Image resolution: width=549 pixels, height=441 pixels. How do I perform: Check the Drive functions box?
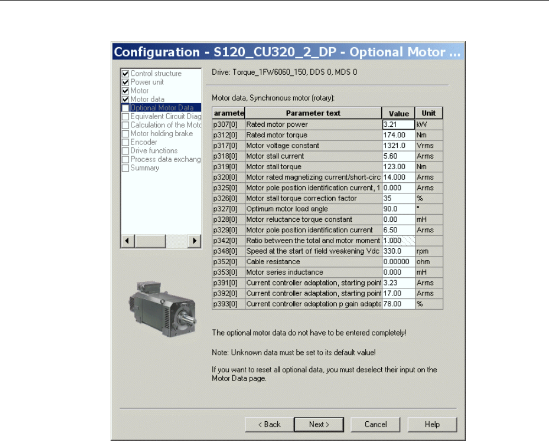tap(125, 151)
